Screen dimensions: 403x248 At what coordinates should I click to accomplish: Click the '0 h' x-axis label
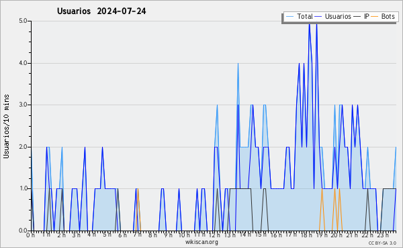[x=31, y=235]
